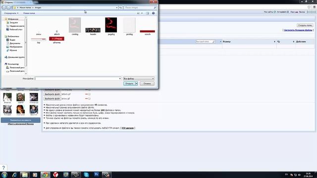Click the Открыть button
The image size is (317, 178).
pos(129,84)
